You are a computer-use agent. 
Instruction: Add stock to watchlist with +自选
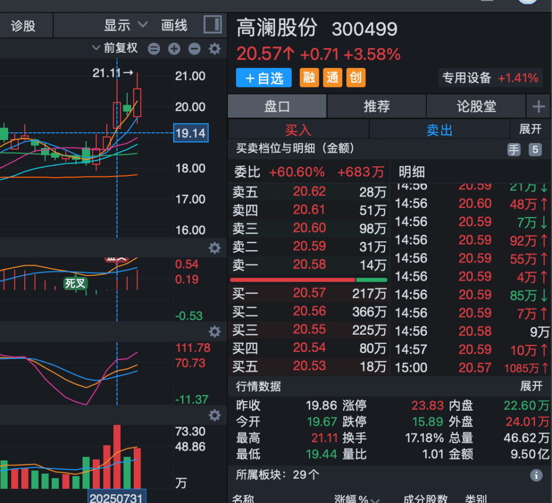[264, 78]
